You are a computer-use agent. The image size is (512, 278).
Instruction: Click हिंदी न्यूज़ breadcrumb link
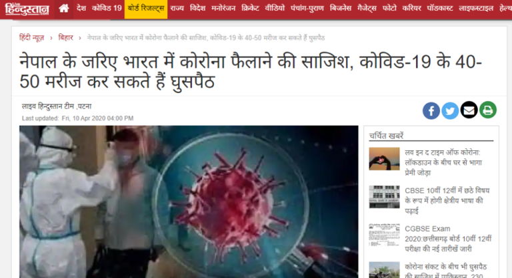pyautogui.click(x=32, y=38)
